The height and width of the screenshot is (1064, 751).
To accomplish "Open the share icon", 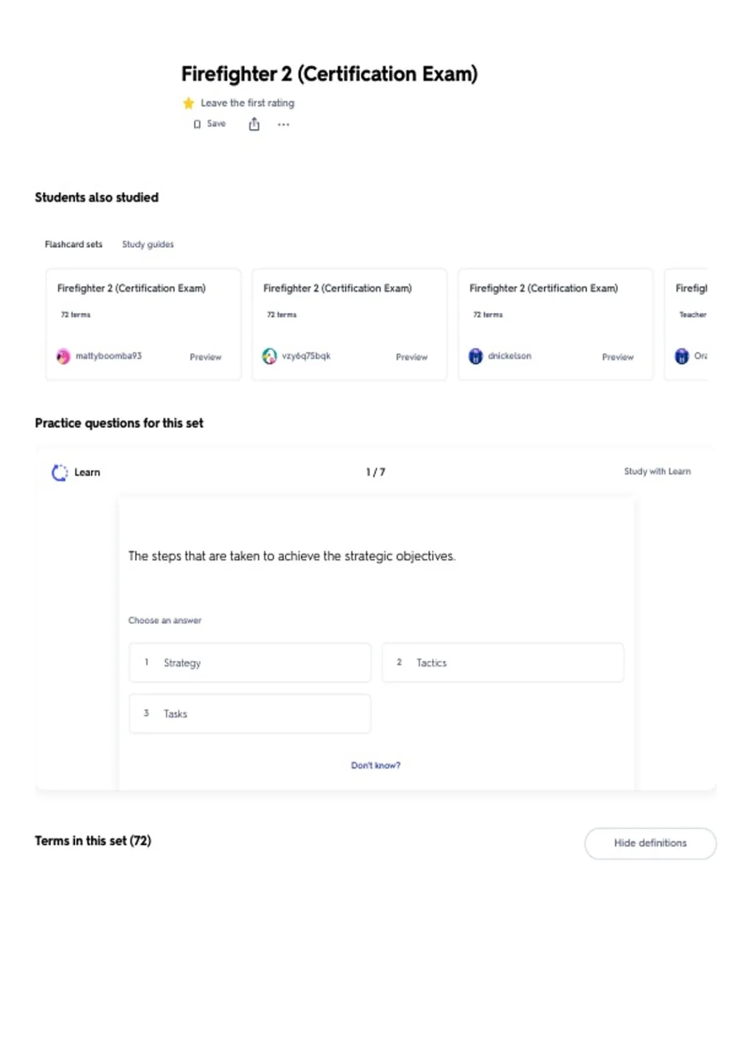I will (254, 124).
